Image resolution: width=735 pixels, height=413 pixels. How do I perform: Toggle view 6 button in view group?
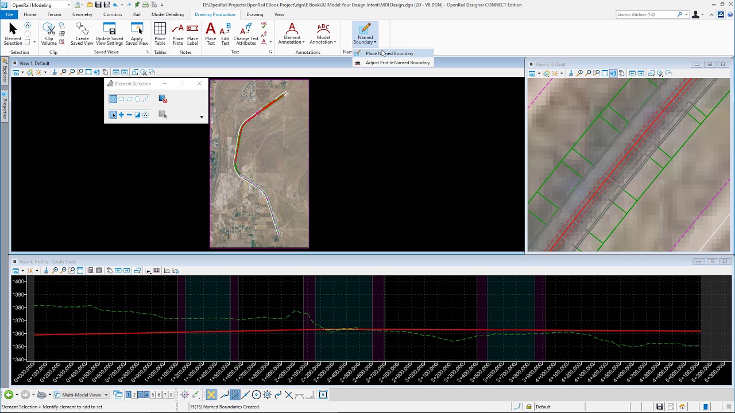(158, 395)
